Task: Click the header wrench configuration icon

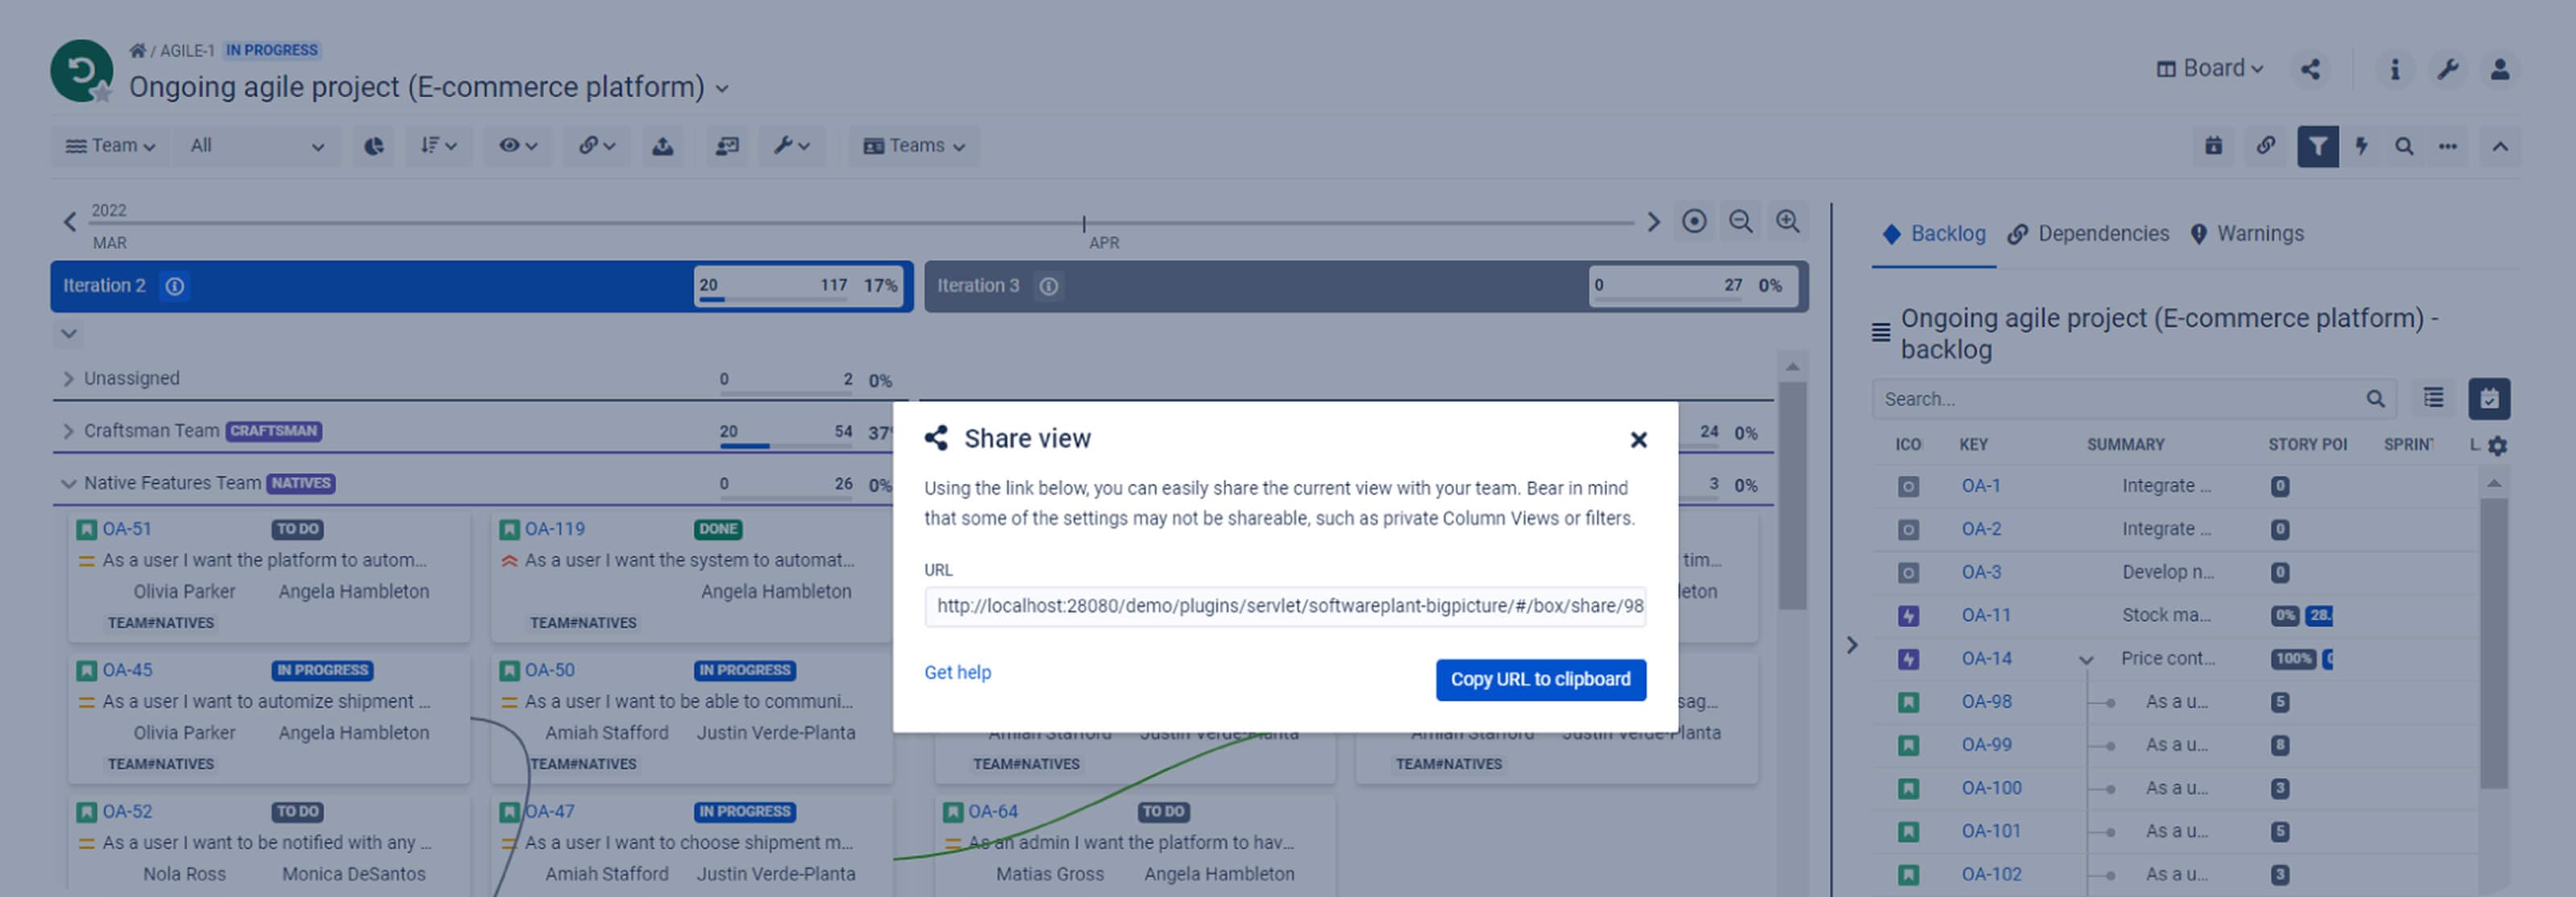Action: point(2447,69)
